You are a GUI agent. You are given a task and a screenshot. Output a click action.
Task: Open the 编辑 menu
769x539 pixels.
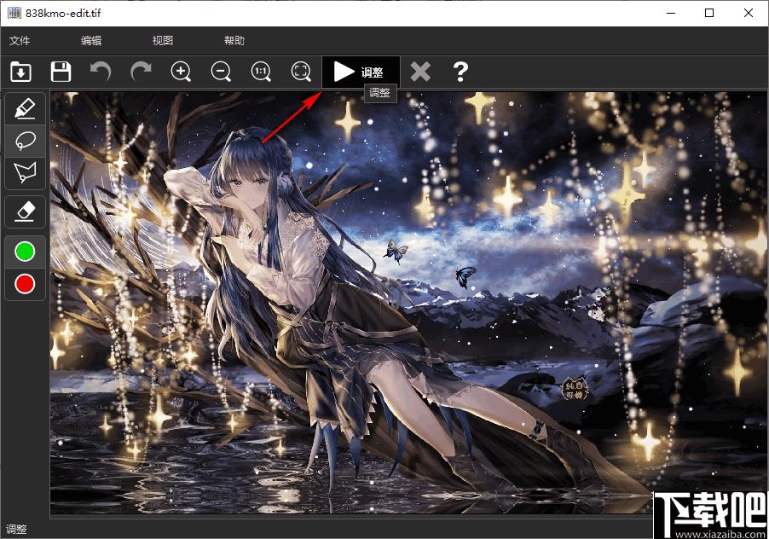click(x=91, y=41)
